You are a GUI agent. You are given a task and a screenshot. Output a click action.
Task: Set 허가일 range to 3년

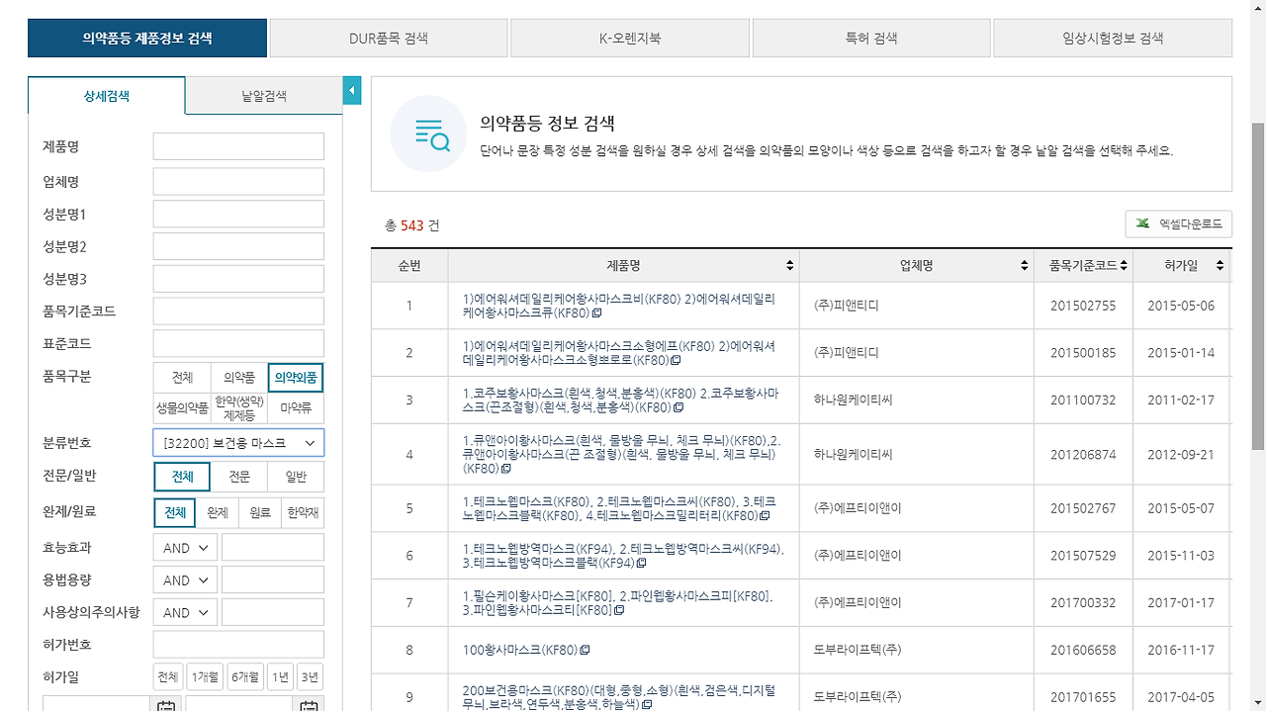click(311, 677)
